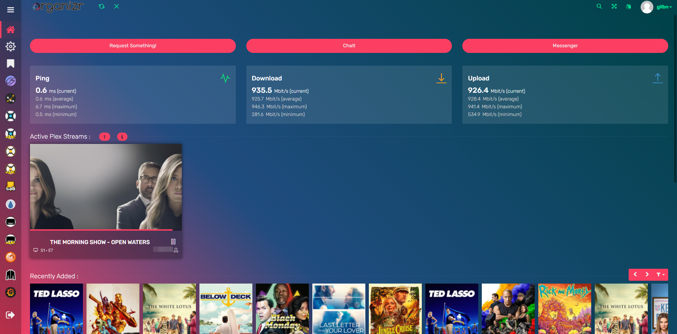Screen dimensions: 677x334
Task: Open the F9 Vin Diesel poster
Action: click(508, 309)
